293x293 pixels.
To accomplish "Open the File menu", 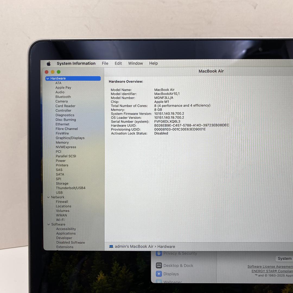I will (105, 63).
